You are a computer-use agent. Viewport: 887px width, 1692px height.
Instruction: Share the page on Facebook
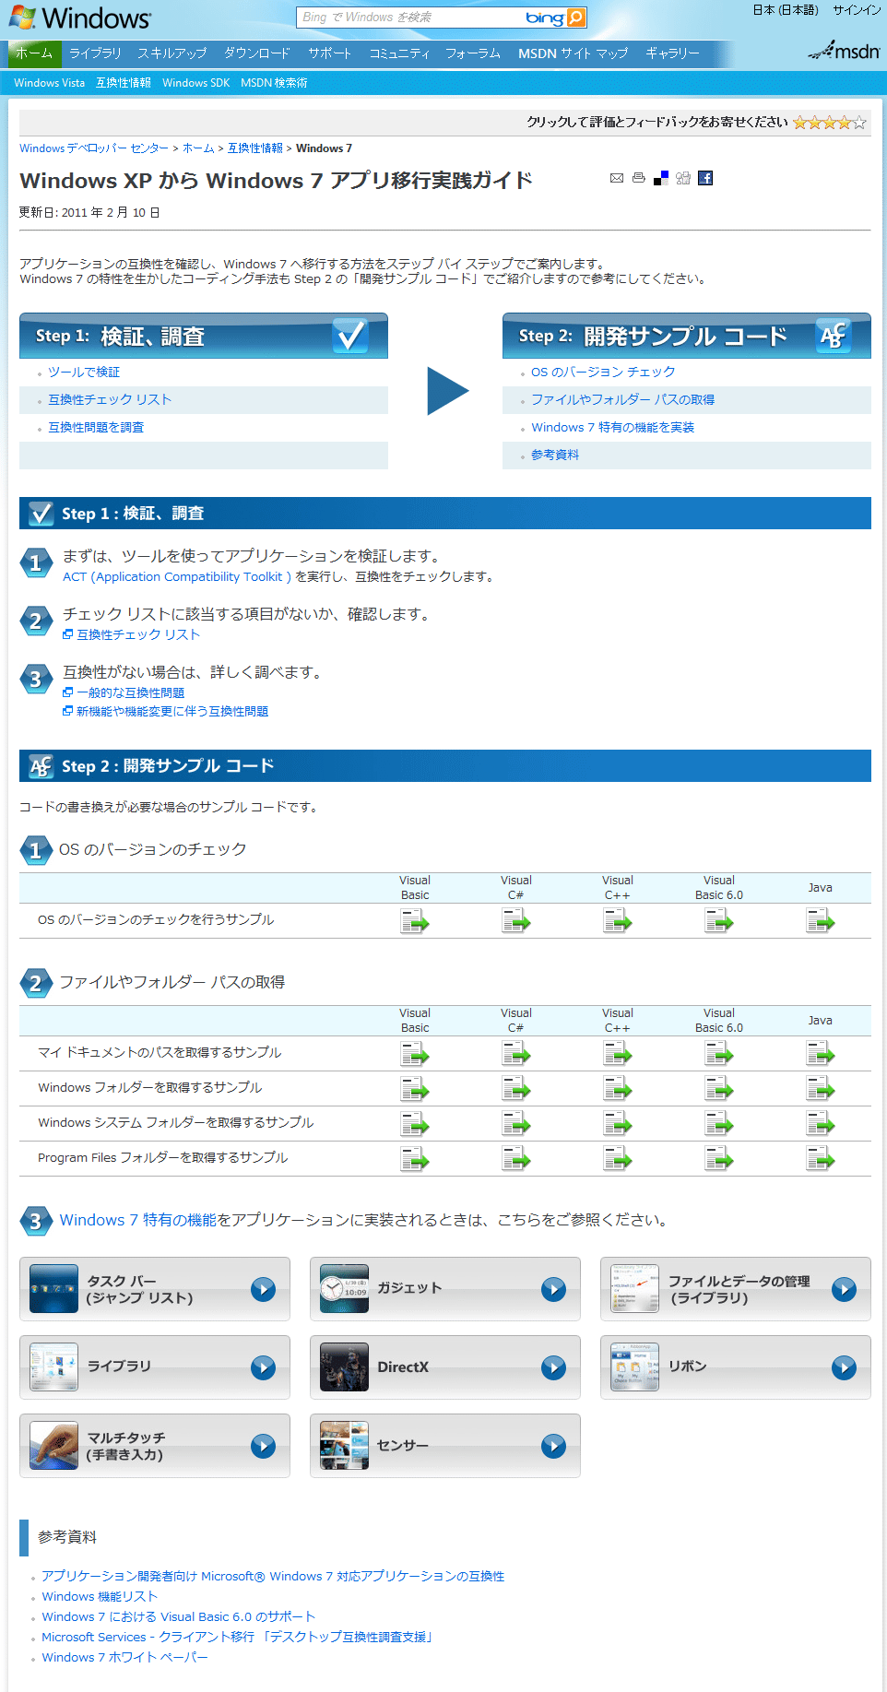point(705,178)
